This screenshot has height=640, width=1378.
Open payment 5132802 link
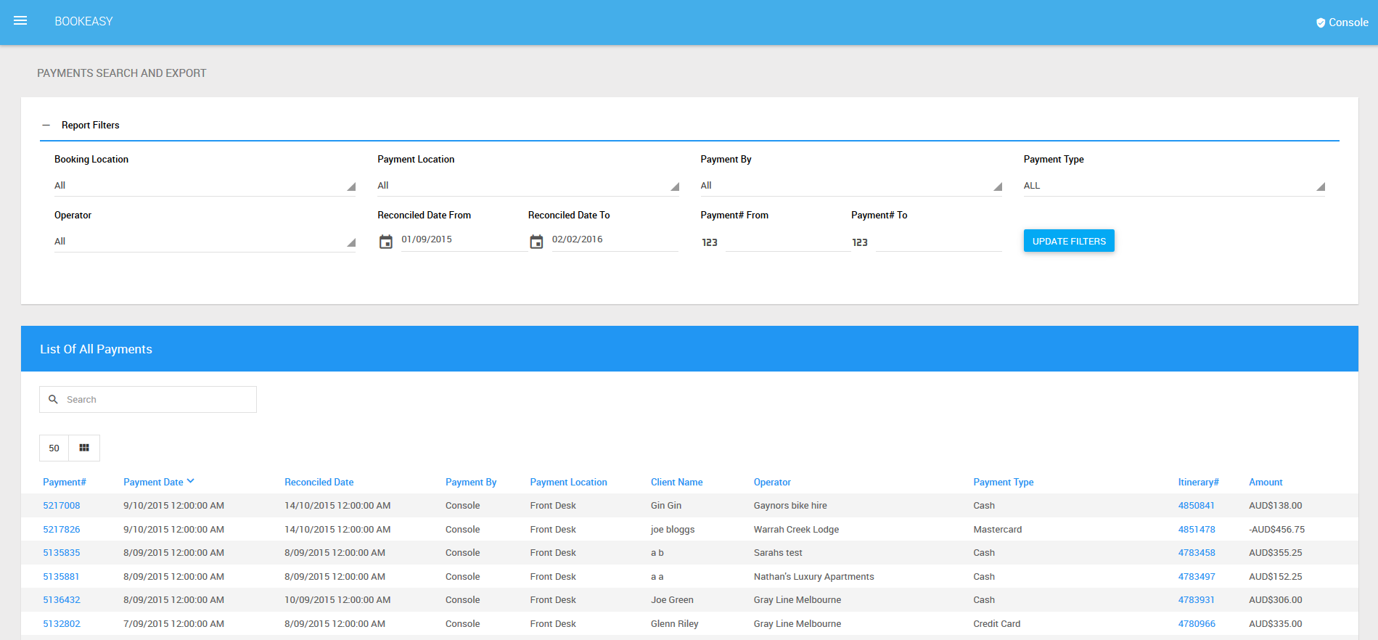coord(62,624)
